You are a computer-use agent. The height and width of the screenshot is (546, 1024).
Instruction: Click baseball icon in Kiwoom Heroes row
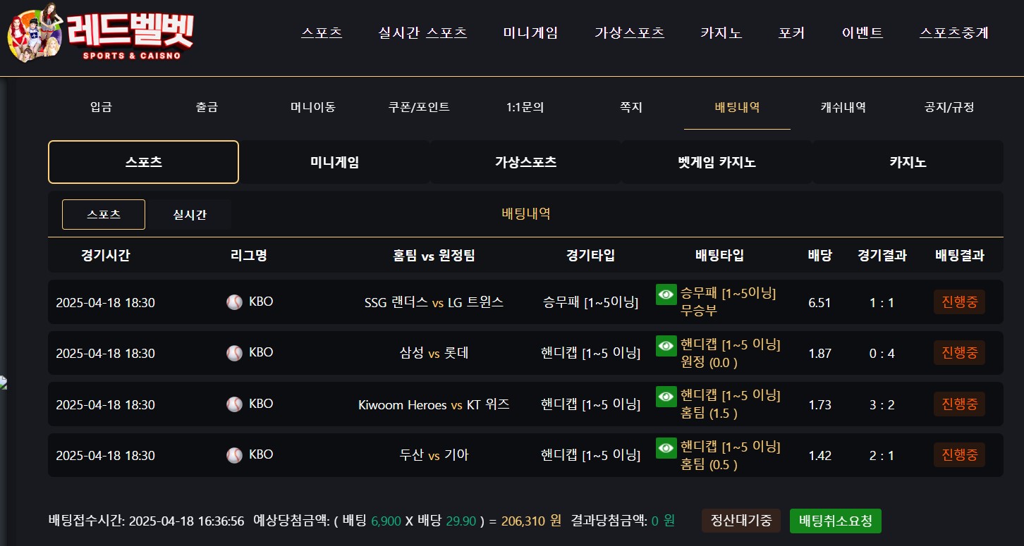234,404
